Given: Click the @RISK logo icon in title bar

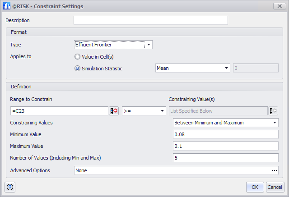Looking at the screenshot, I should click(6, 6).
